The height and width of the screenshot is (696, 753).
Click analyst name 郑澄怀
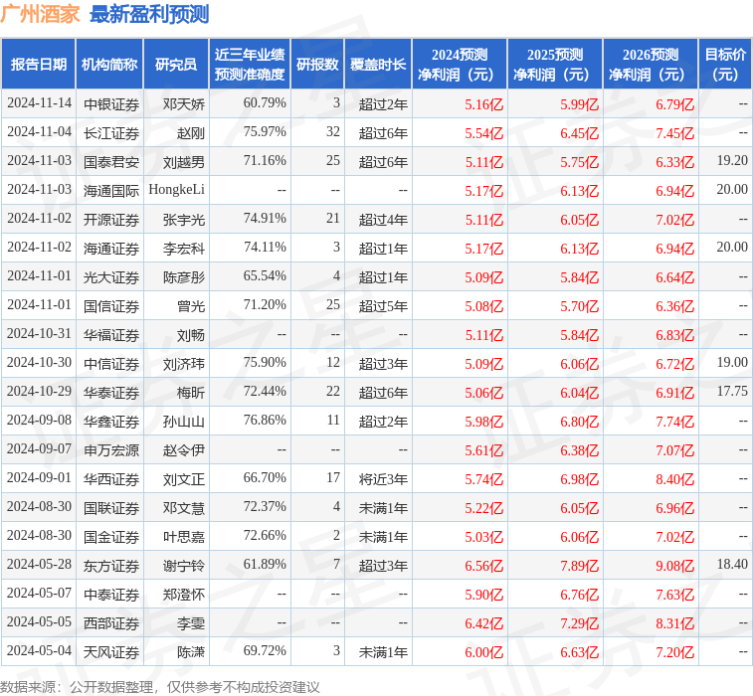184,595
